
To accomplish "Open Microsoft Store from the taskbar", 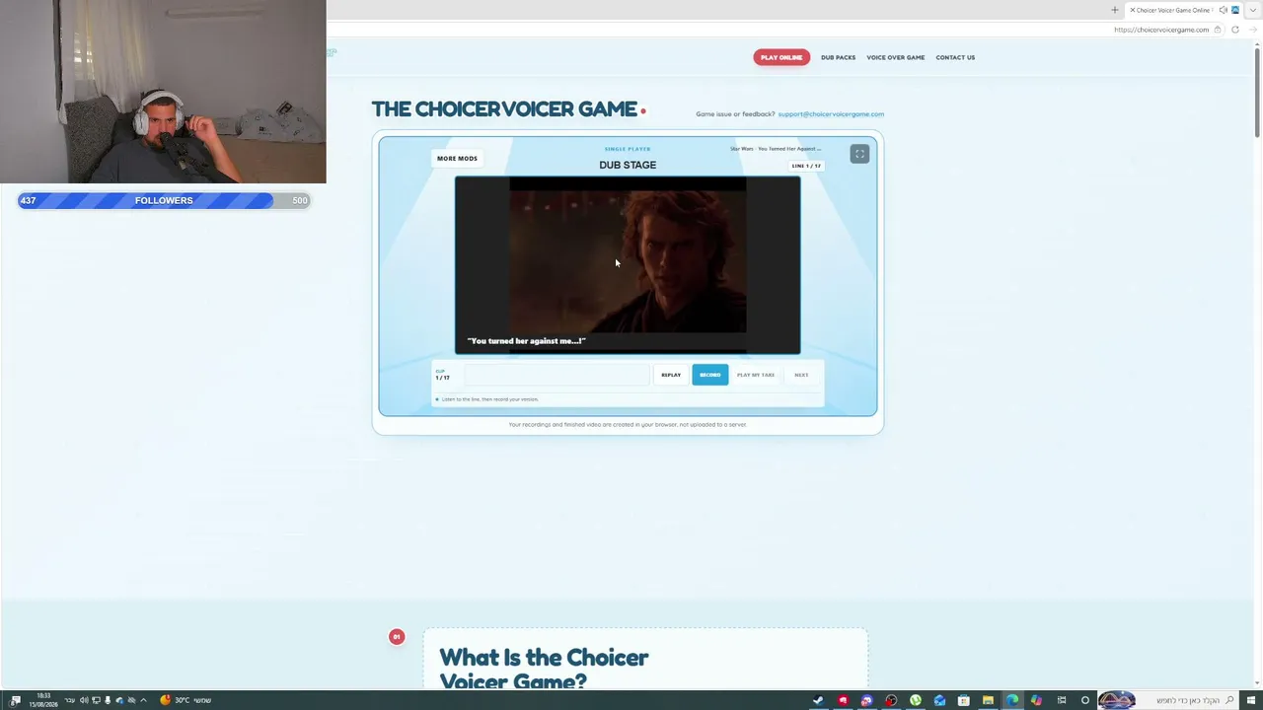I will [x=964, y=700].
